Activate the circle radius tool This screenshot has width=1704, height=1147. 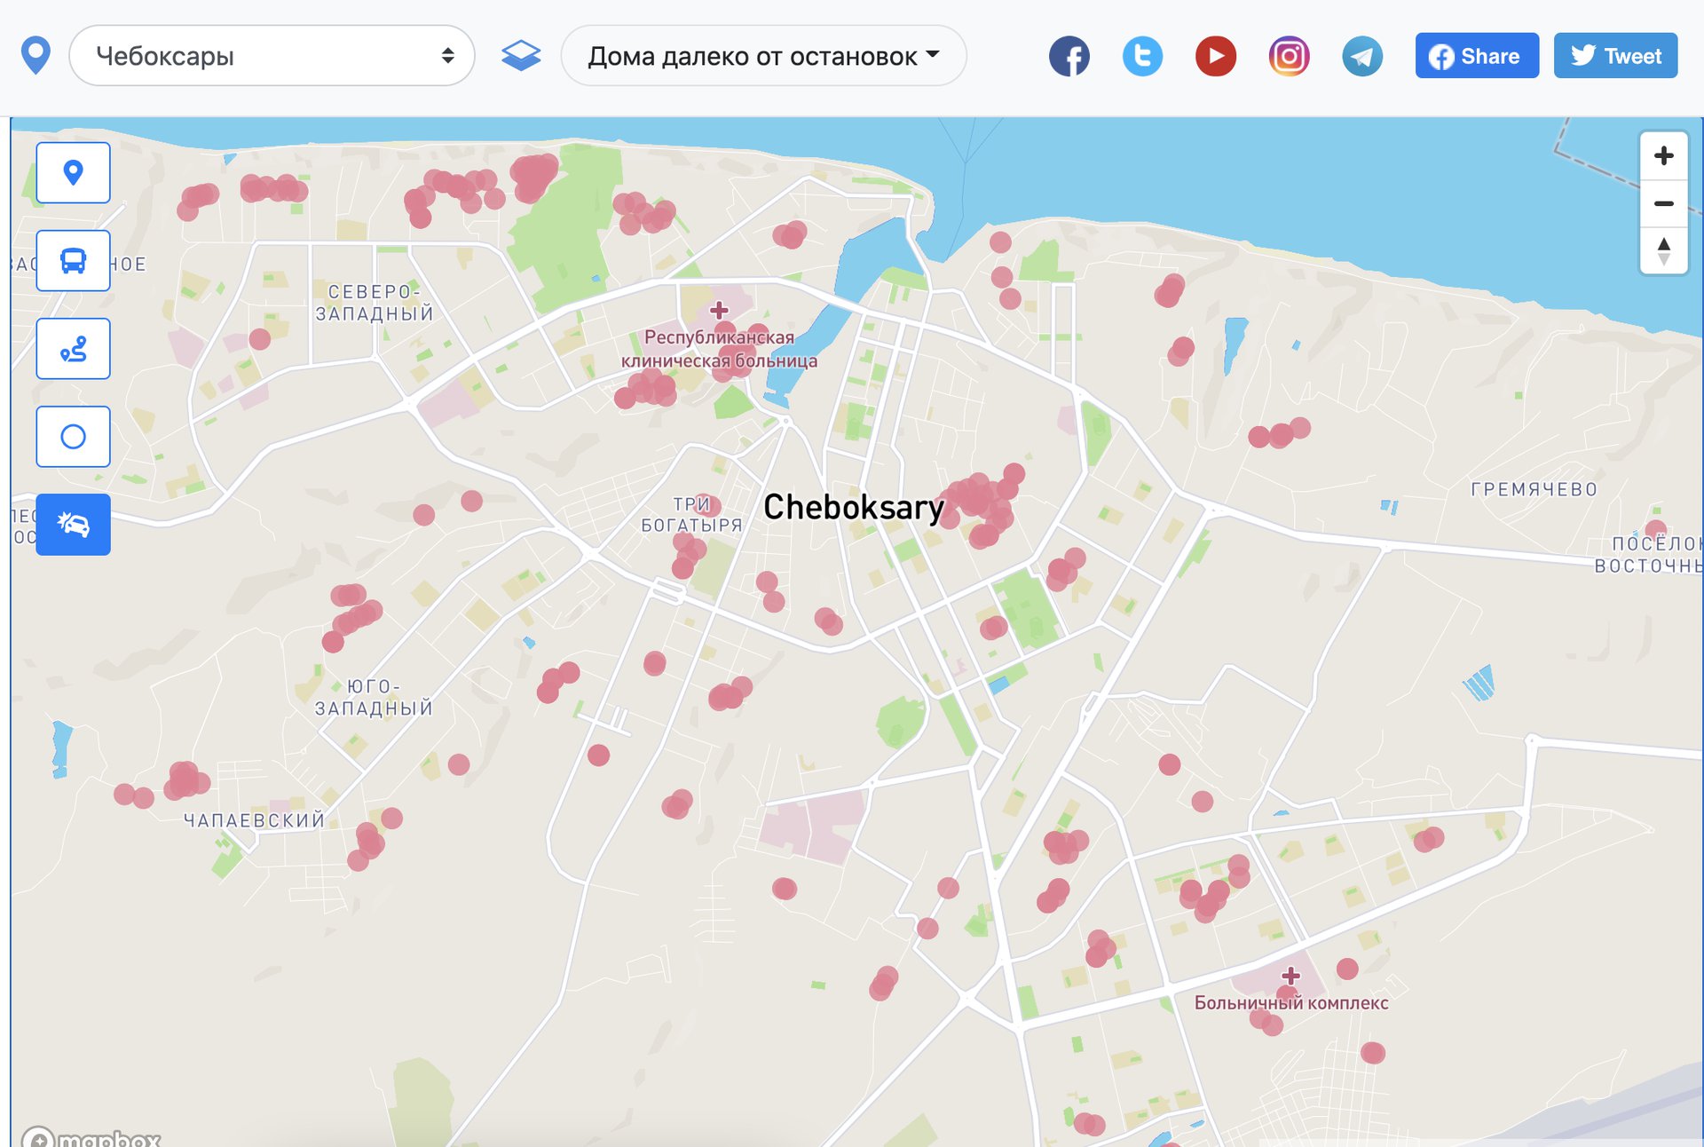click(x=73, y=436)
